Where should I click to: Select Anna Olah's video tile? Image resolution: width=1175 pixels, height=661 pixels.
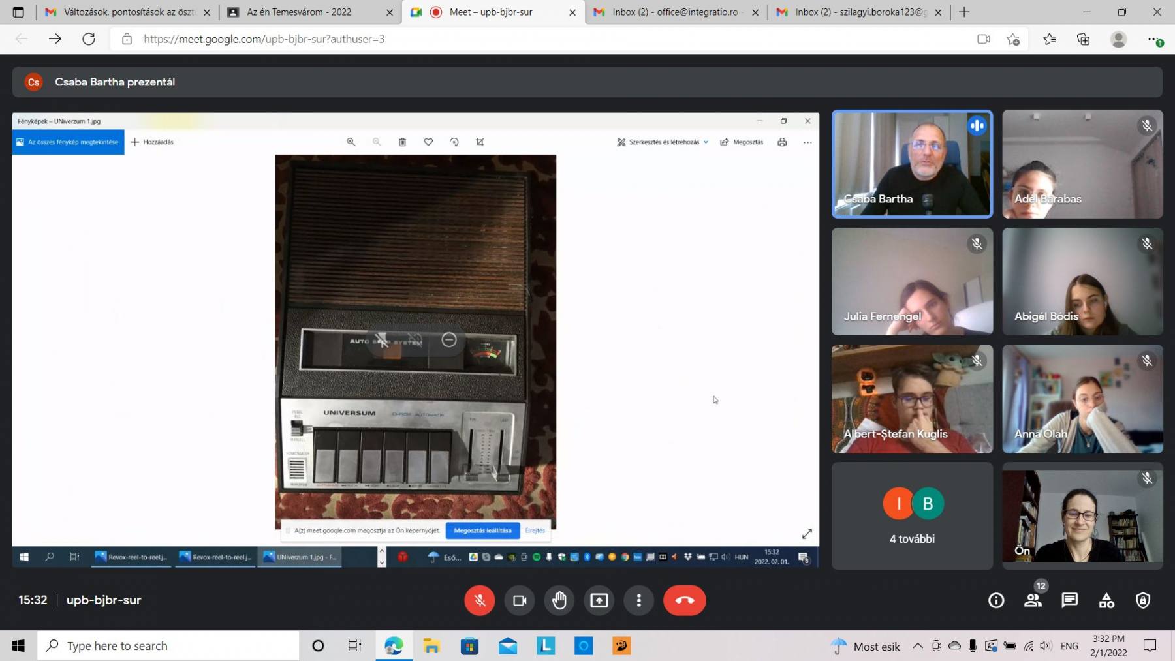(1082, 399)
